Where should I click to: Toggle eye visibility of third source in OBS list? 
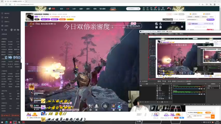click(170, 89)
